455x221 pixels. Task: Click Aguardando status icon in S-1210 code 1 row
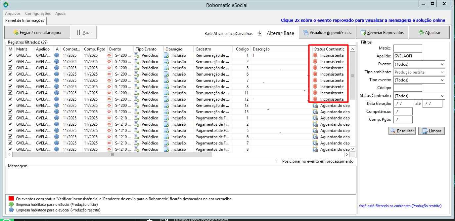point(315,118)
